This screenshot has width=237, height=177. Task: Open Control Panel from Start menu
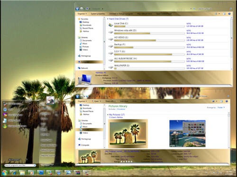point(46,140)
